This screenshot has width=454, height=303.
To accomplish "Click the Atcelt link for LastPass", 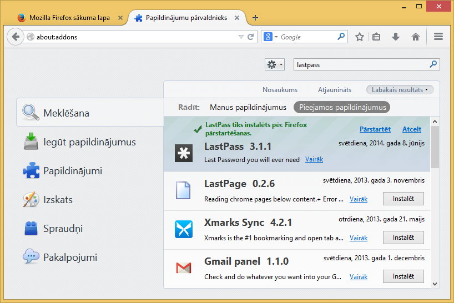I will pos(412,129).
